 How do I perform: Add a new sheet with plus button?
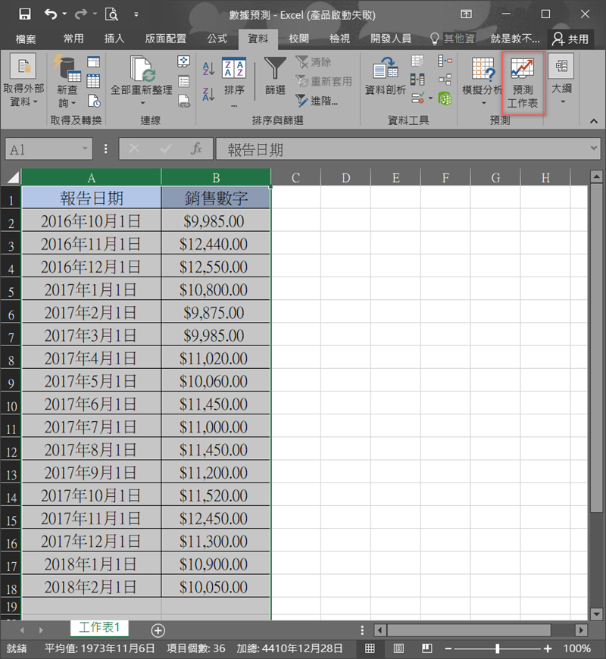[158, 629]
